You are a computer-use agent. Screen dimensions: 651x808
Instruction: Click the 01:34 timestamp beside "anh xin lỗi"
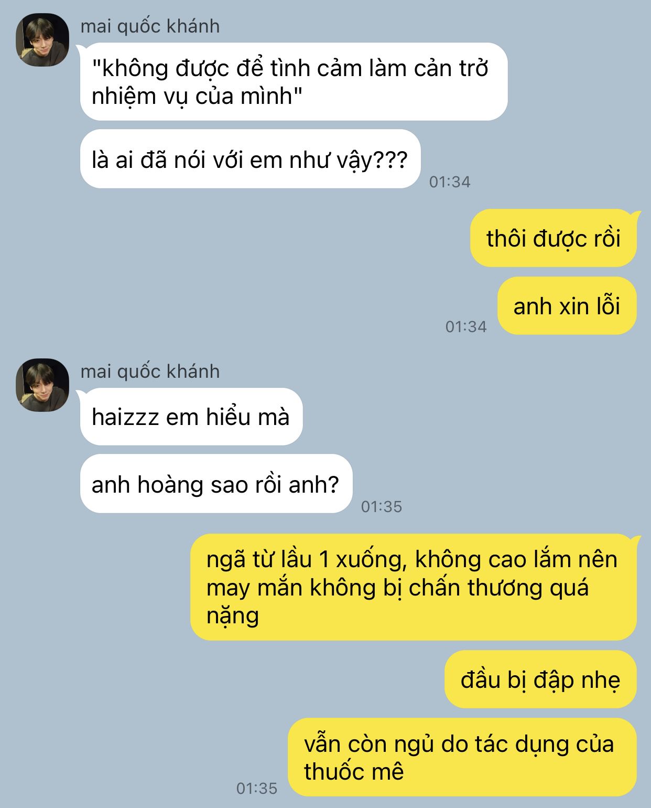tap(466, 327)
